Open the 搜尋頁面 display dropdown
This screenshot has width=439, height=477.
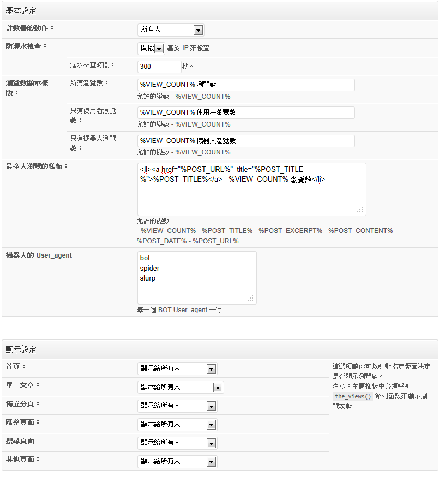point(177,443)
